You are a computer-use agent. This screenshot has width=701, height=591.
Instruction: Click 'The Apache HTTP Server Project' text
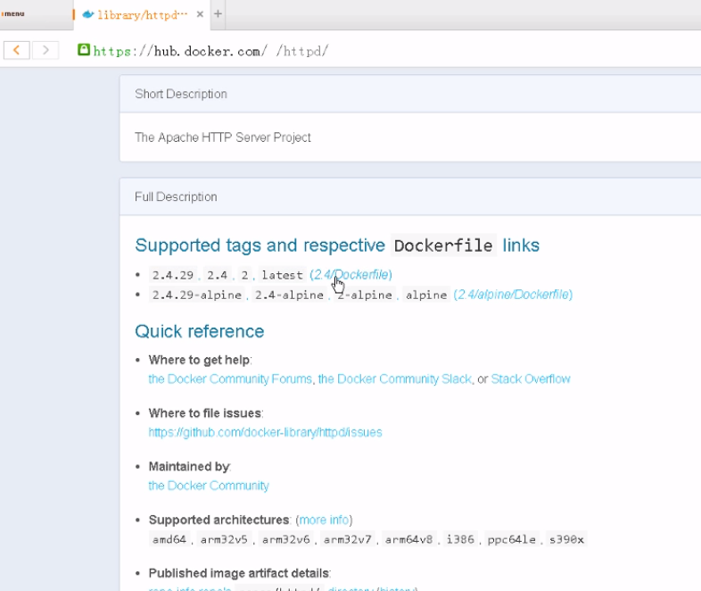223,137
